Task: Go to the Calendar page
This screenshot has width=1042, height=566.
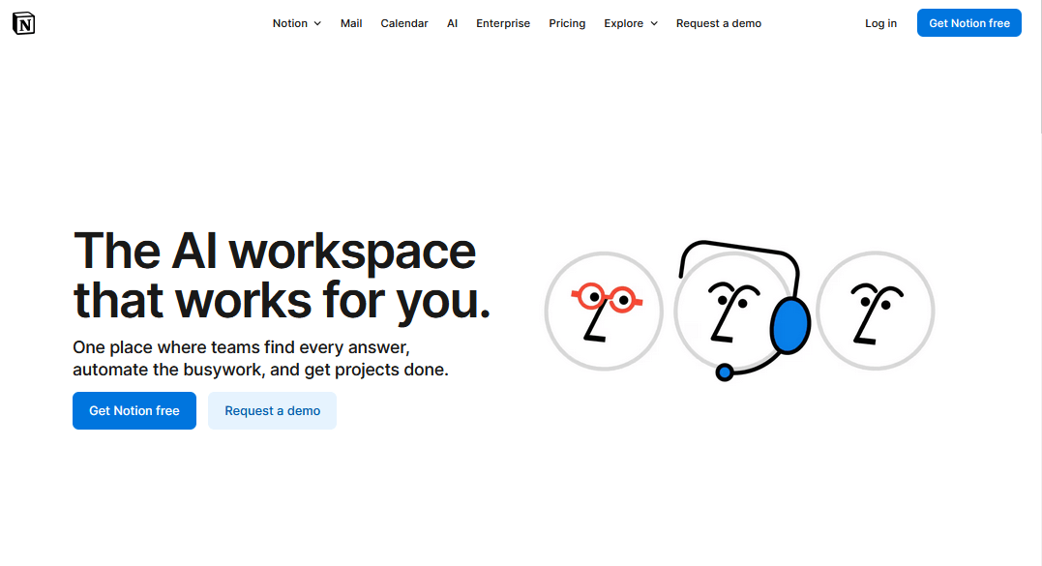Action: click(x=404, y=23)
